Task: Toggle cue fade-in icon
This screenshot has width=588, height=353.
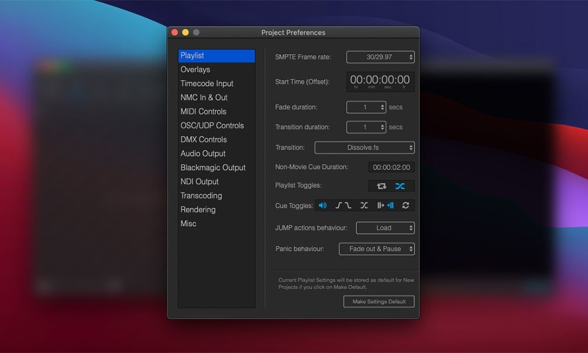Action: point(339,205)
